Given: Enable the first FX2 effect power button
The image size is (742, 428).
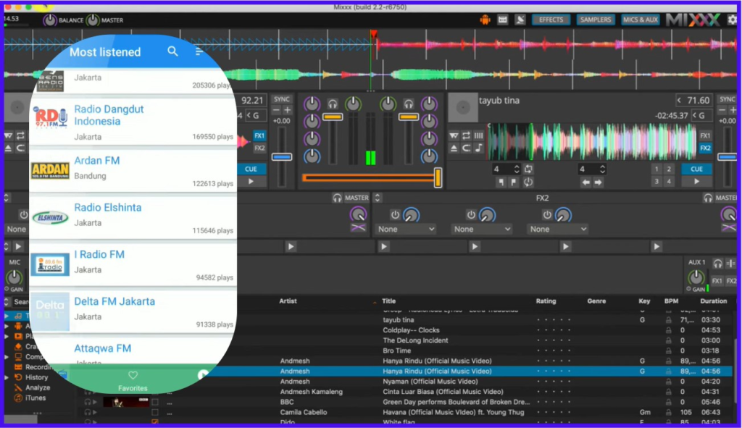Looking at the screenshot, I should click(395, 215).
